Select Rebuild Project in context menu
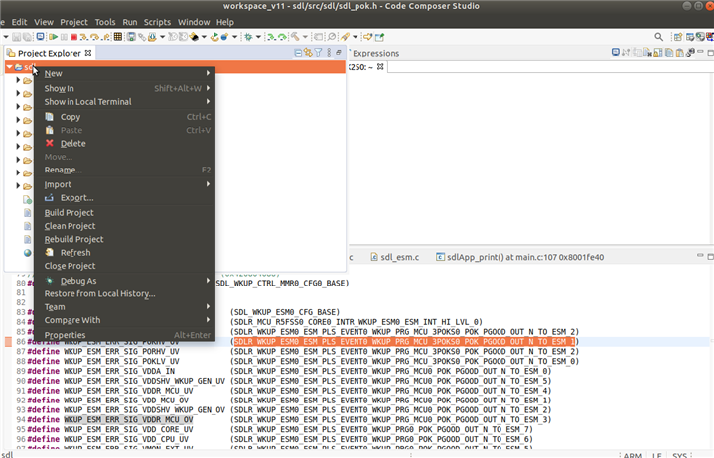Screen dimensions: 714x458 (124, 239)
